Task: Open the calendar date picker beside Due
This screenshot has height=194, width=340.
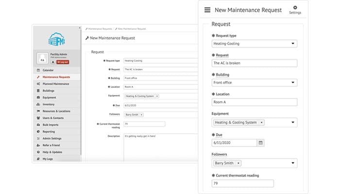Action: coord(261,143)
